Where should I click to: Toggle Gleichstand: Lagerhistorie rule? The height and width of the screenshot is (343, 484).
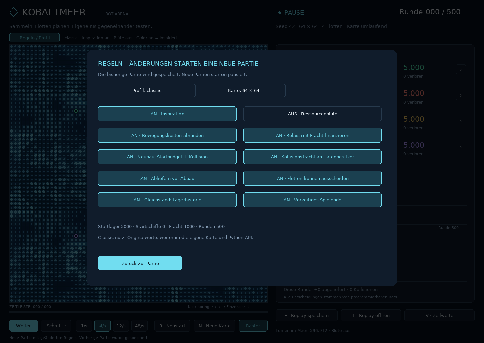tap(167, 200)
